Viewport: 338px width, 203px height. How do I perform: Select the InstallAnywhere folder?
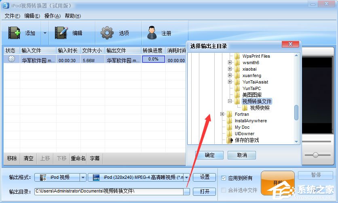pos(251,121)
